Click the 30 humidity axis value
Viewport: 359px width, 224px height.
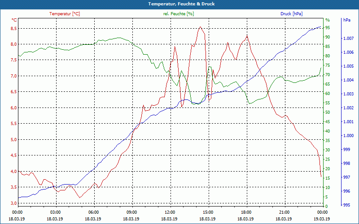tap(328, 150)
